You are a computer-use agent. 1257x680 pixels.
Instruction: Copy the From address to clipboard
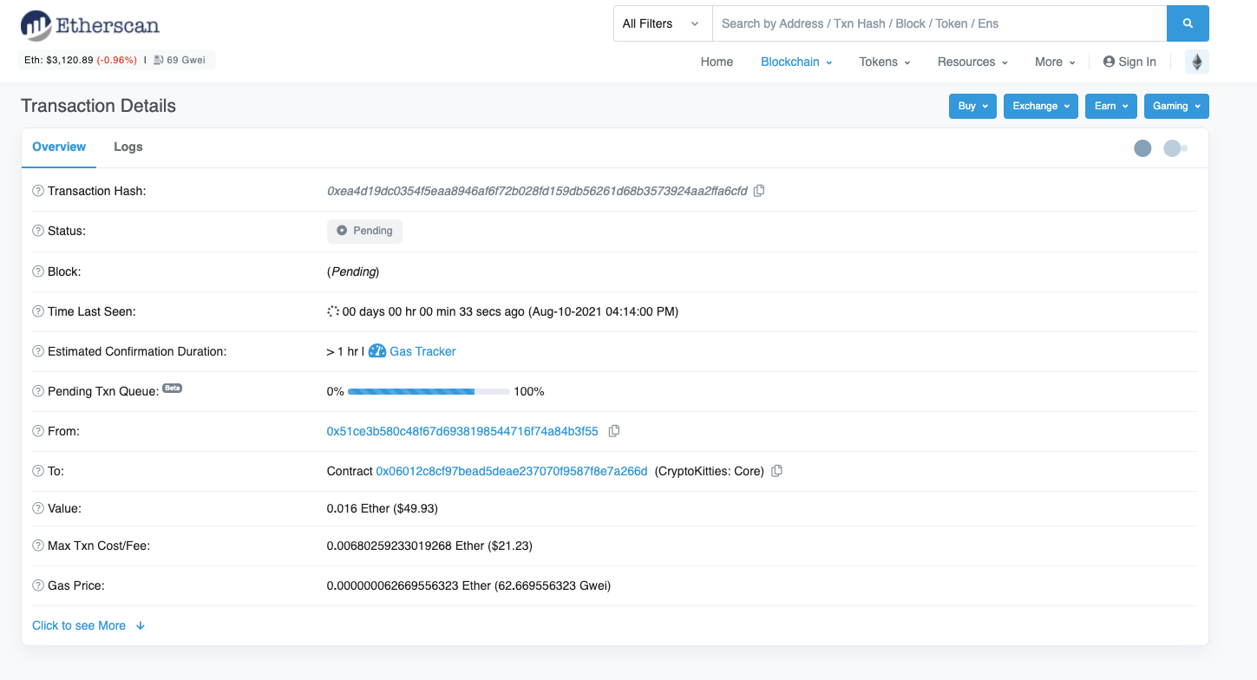(614, 431)
